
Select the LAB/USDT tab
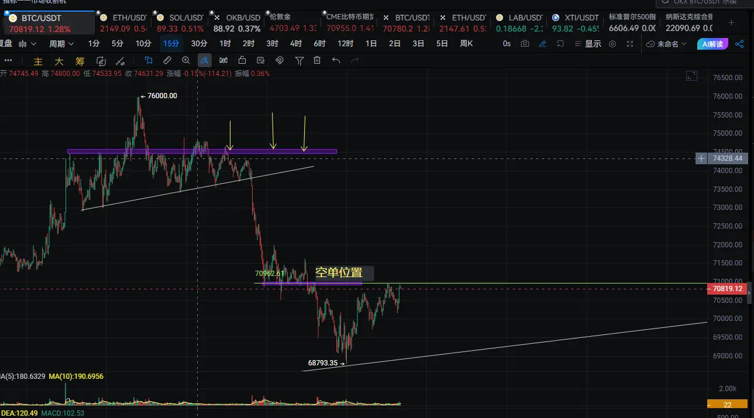click(518, 23)
